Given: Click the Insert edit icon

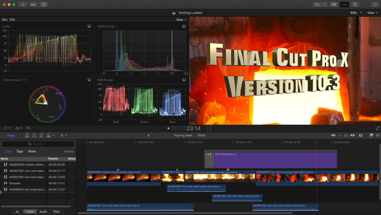Looking at the screenshot, I should [x=34, y=135].
